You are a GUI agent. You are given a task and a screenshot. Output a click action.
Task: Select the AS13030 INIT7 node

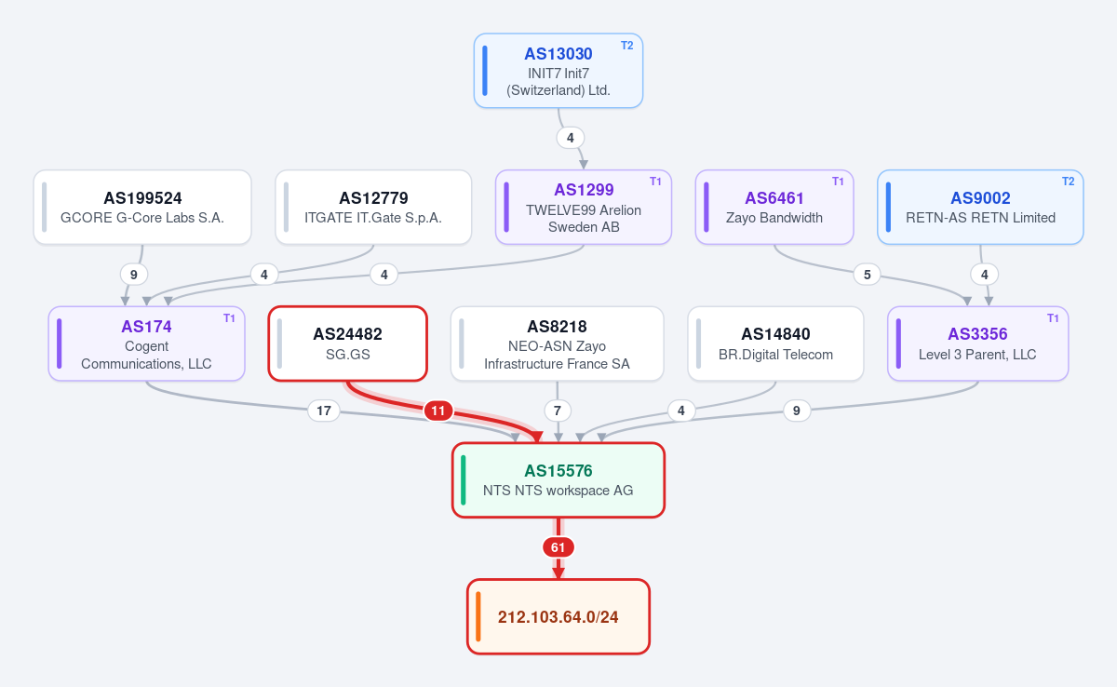(x=558, y=71)
